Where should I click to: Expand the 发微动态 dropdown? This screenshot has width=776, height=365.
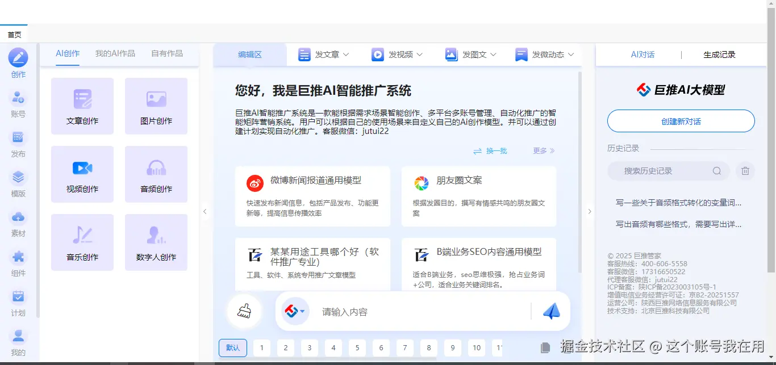[545, 54]
